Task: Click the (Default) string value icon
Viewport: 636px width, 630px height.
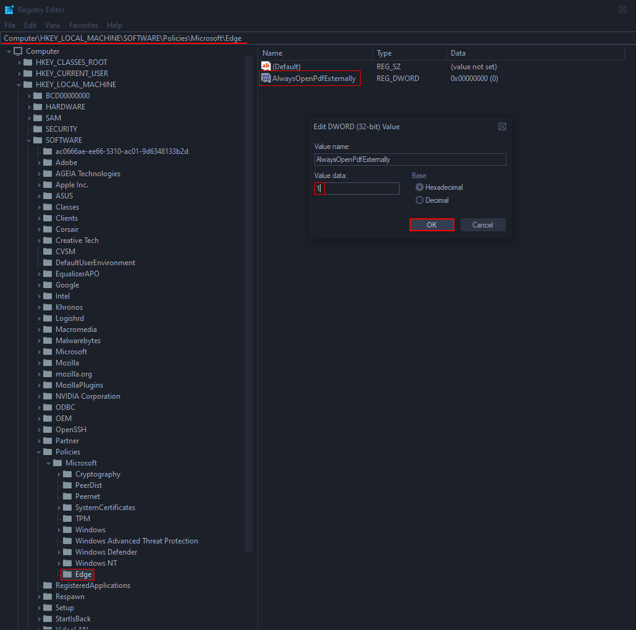Action: [x=266, y=66]
